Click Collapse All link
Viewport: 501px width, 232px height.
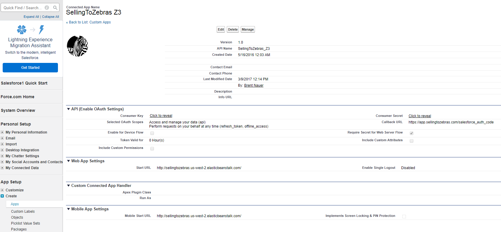[x=51, y=17]
